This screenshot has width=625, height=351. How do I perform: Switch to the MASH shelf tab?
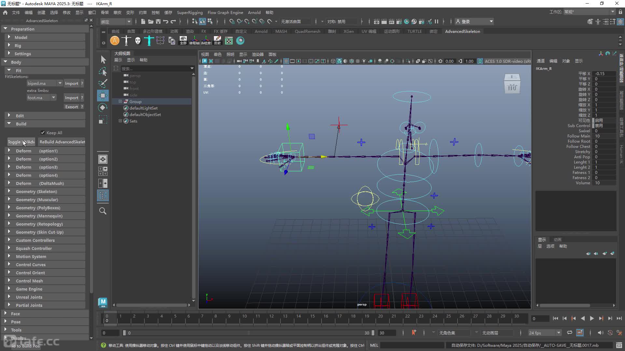click(281, 31)
